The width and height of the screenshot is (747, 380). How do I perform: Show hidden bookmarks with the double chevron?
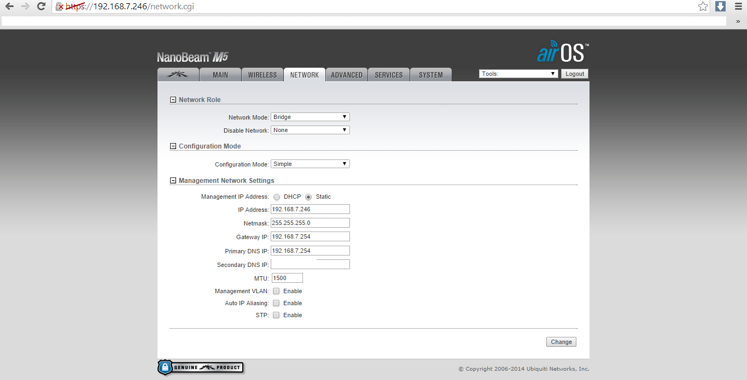(738, 21)
